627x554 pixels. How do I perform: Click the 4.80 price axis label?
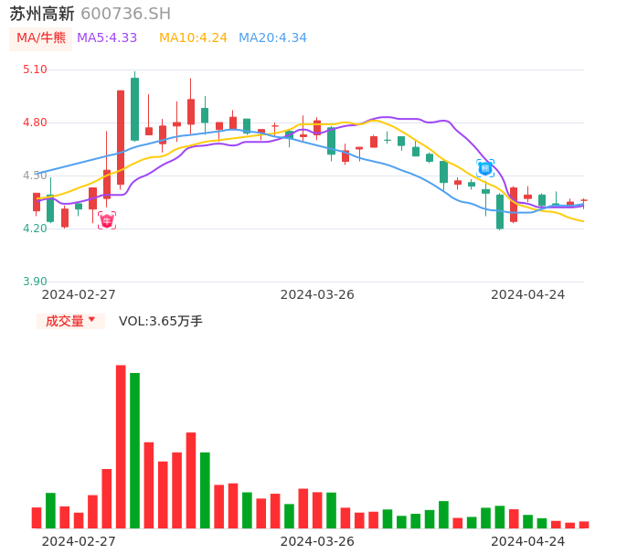click(35, 123)
